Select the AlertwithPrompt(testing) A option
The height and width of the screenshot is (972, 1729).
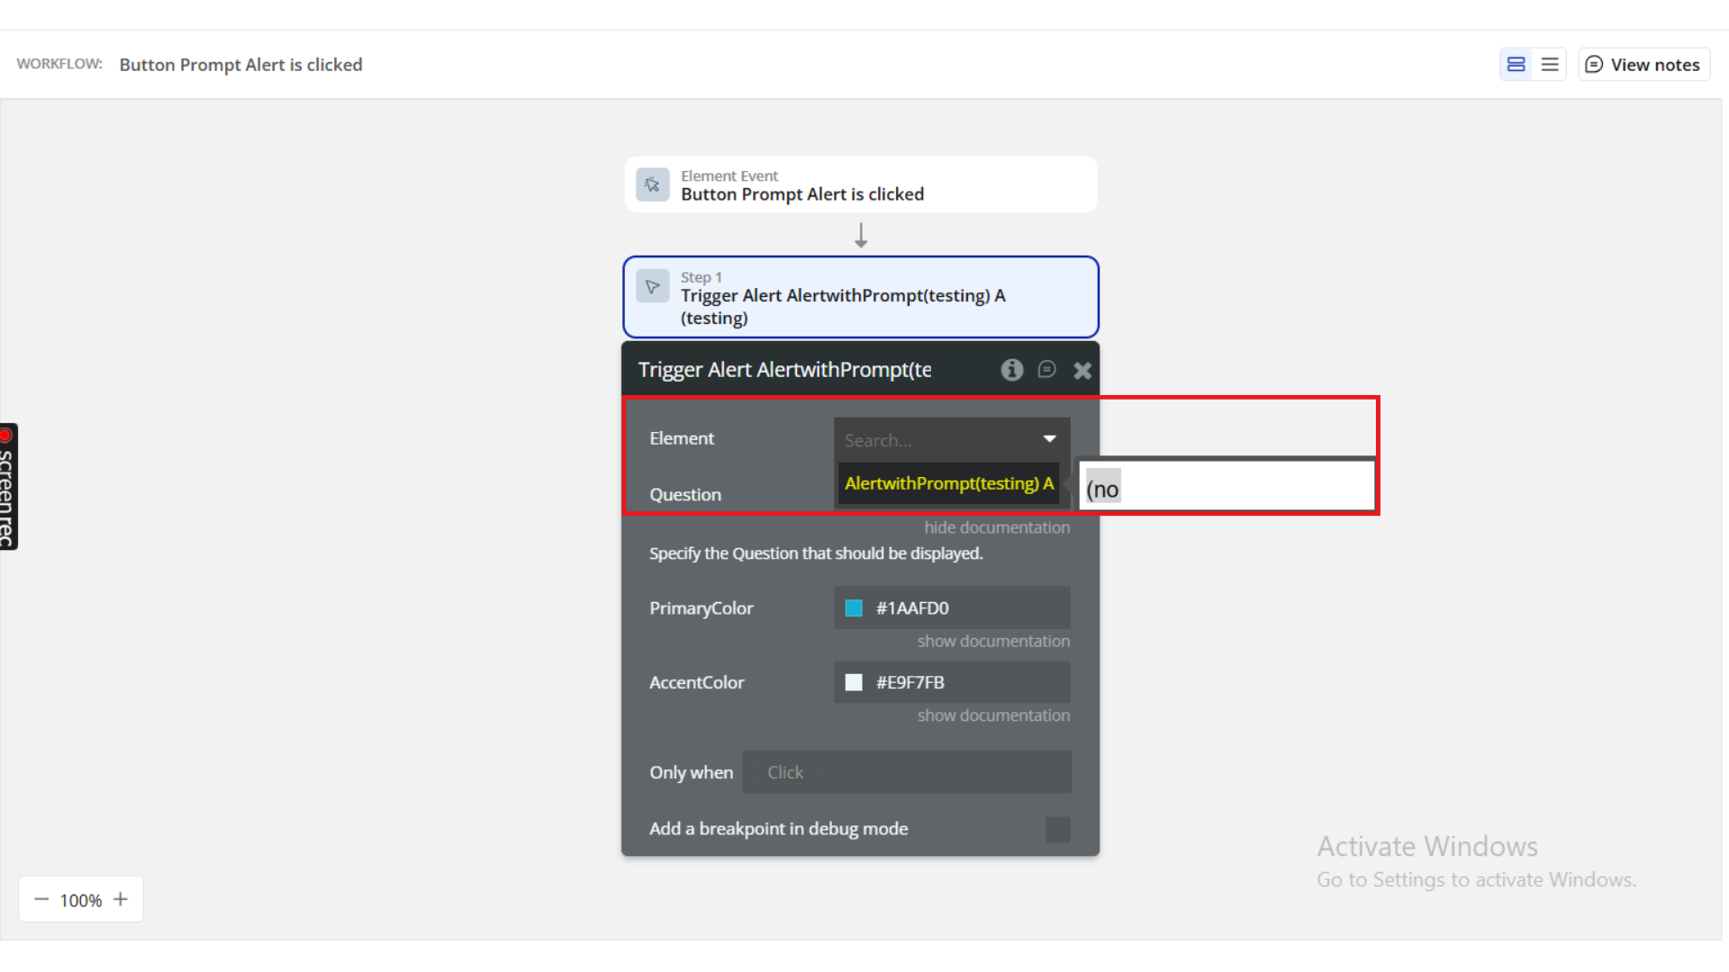click(x=948, y=484)
